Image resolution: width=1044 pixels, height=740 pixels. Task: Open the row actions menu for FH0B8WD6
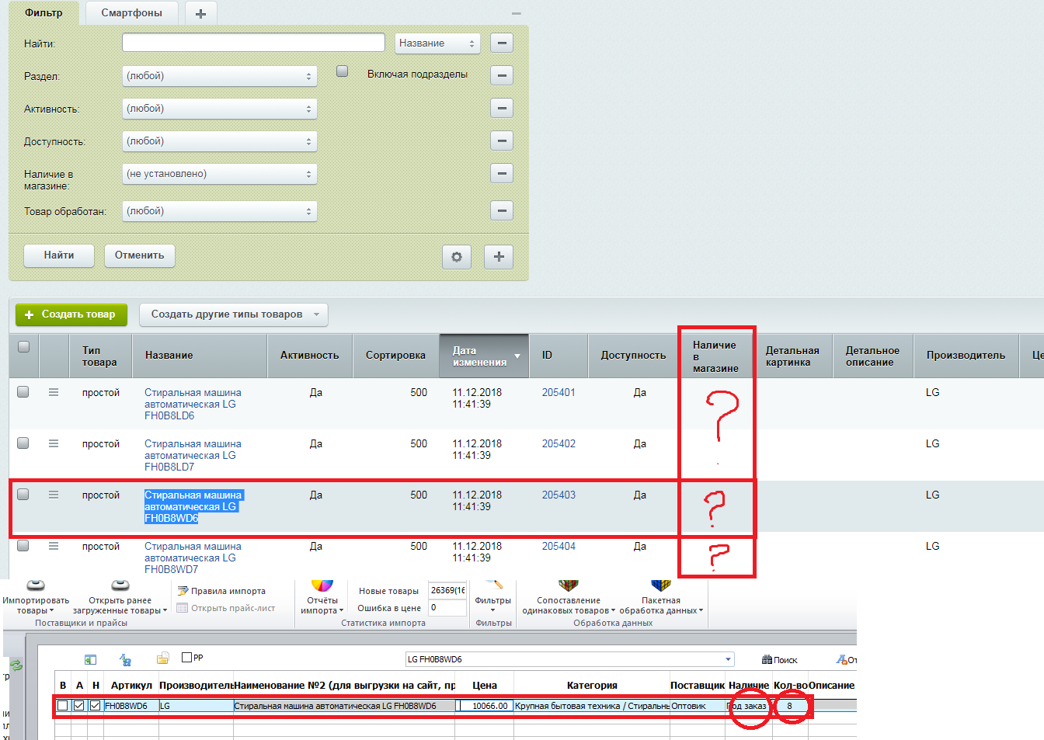(x=54, y=495)
